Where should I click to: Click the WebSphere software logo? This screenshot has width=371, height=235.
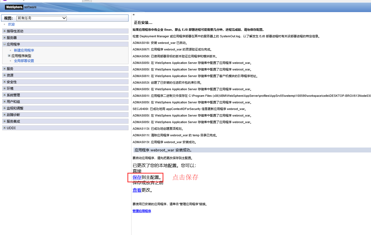coord(21,7)
